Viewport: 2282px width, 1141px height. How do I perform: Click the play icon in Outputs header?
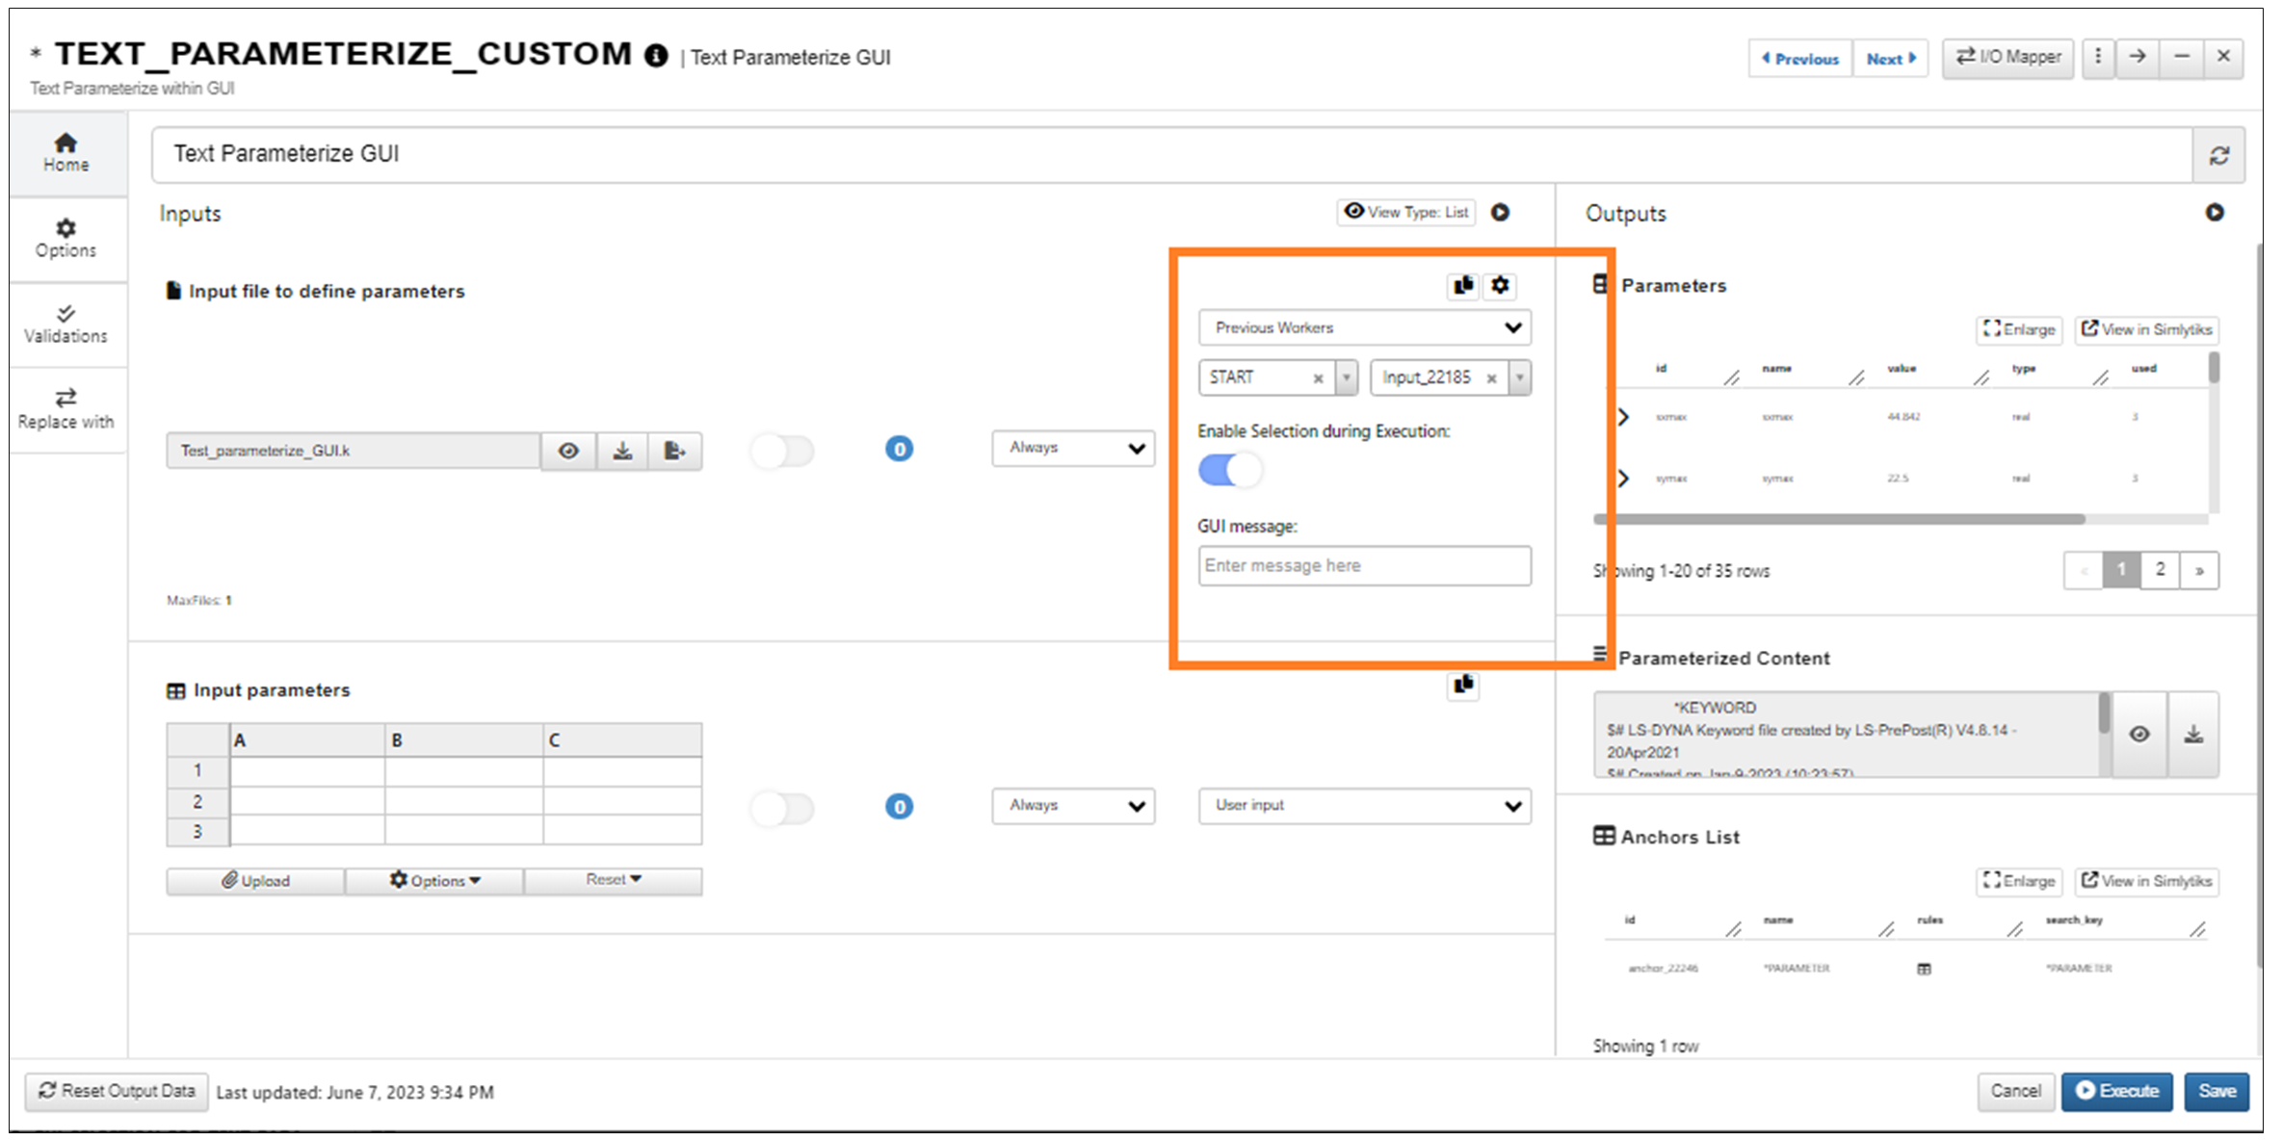click(x=2215, y=213)
